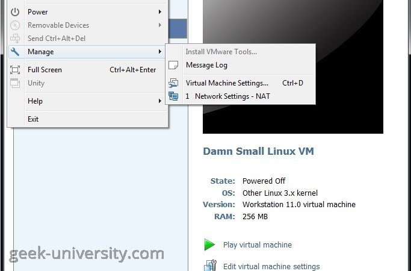The width and height of the screenshot is (411, 271).
Task: Select Install VMware Tools option
Action: click(x=241, y=52)
